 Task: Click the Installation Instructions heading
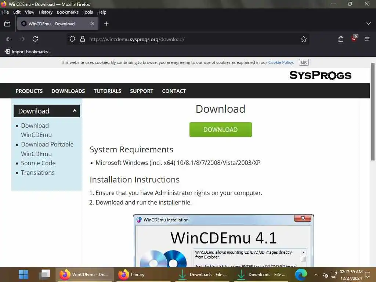[x=134, y=180]
